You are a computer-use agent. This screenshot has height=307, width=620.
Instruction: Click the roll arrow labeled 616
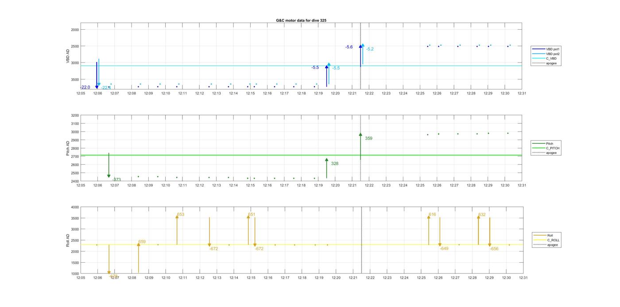point(429,229)
